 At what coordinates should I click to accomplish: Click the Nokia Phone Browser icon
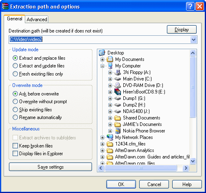[118, 131]
